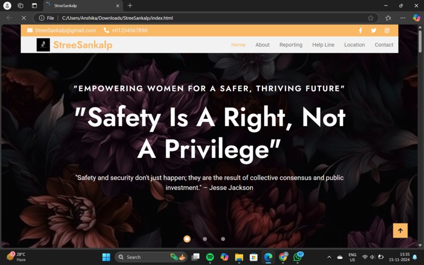Open Microsoft Store from the taskbar
424x265 pixels.
(x=254, y=257)
